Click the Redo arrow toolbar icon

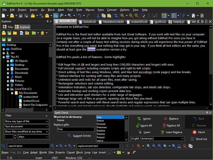pos(88,16)
